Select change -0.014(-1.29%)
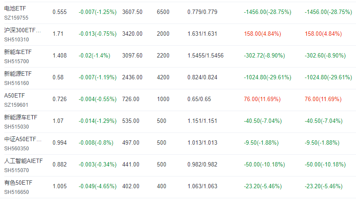The height and width of the screenshot is (200, 356). pos(98,121)
